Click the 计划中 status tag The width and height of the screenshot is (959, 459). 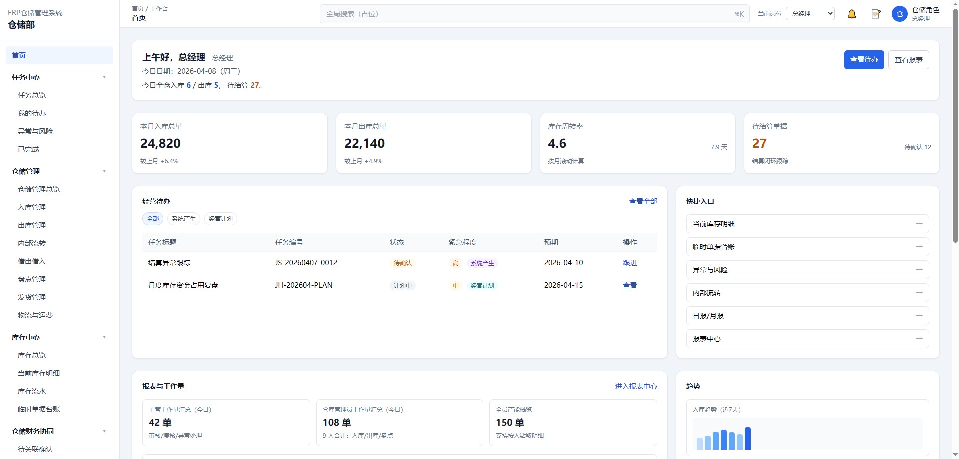tap(402, 286)
